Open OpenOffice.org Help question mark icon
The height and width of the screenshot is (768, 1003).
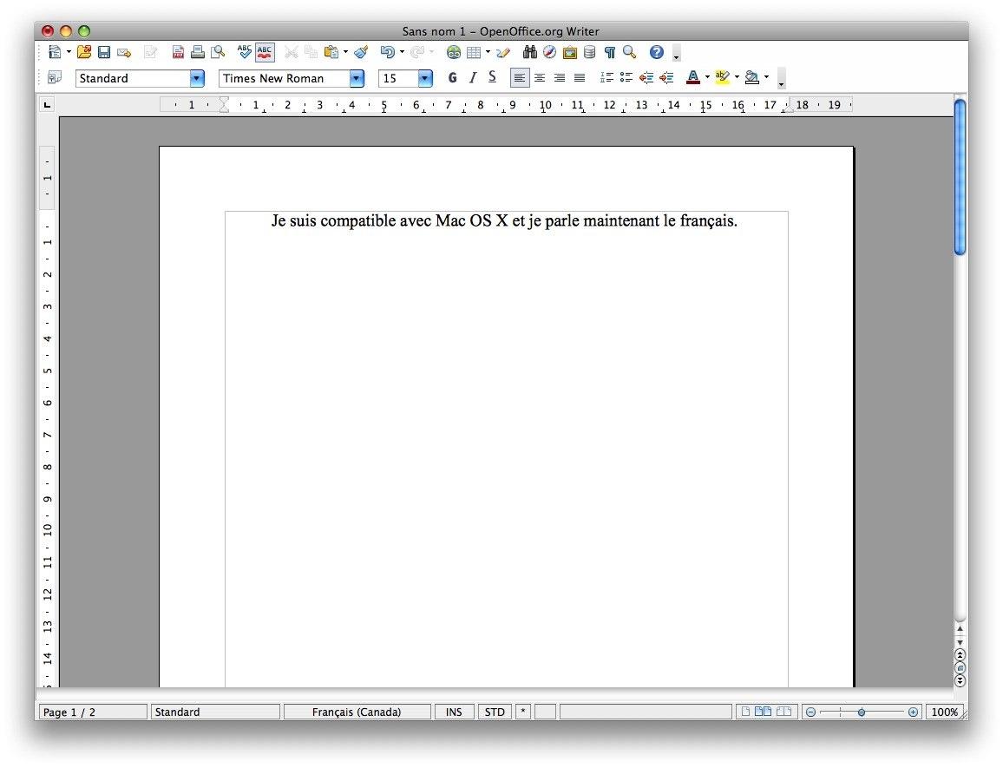657,52
